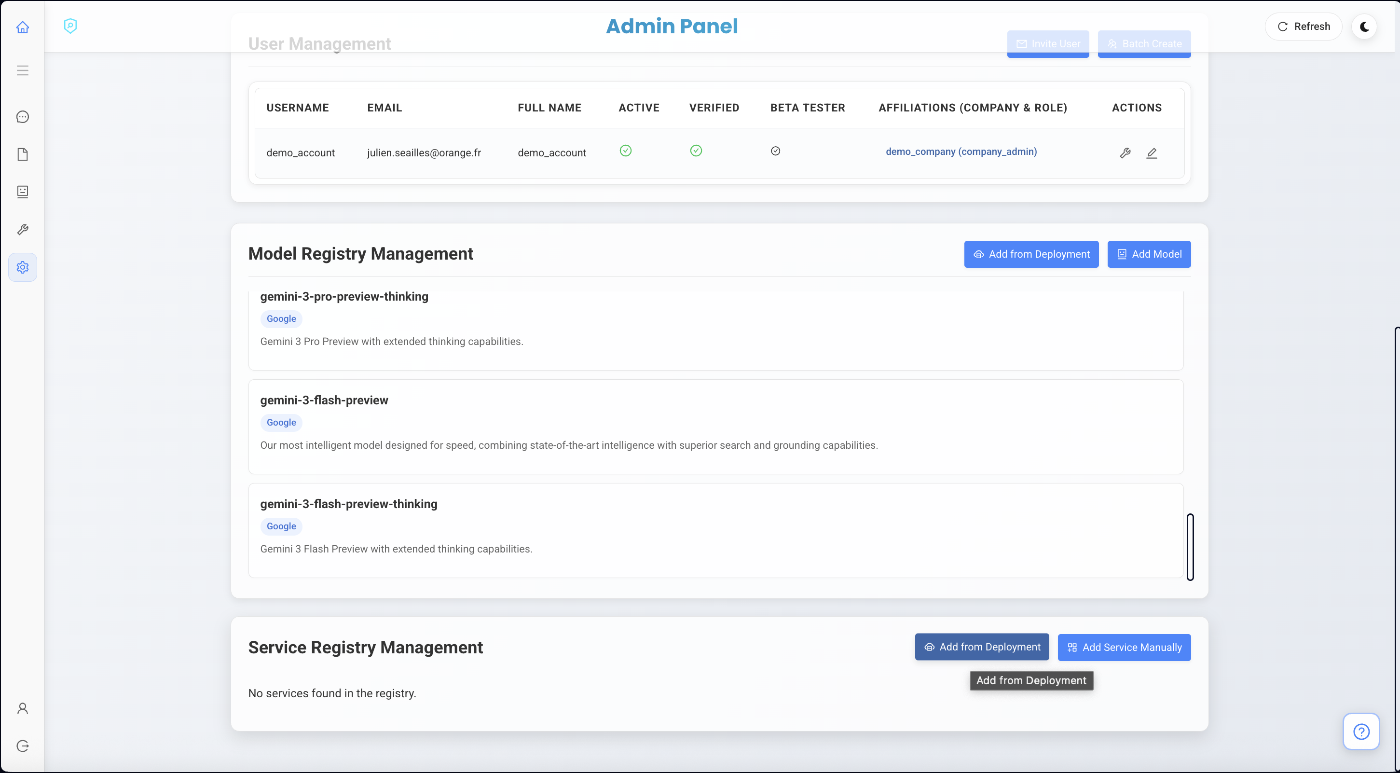Collapse the sidebar with the hamburger icon
The image size is (1400, 773).
[x=22, y=70]
